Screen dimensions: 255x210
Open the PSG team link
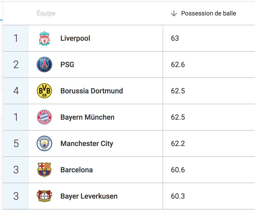point(67,64)
